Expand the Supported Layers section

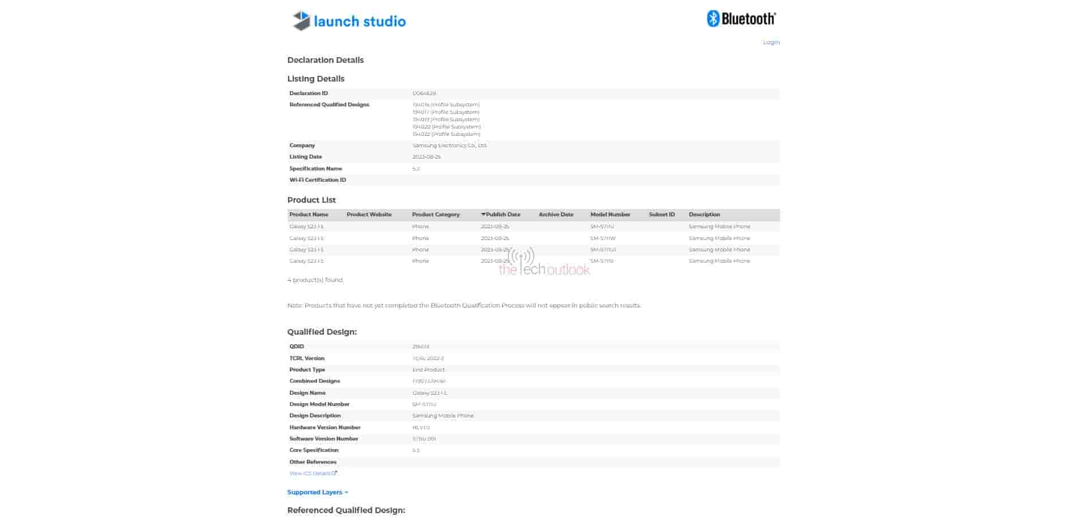click(x=317, y=493)
